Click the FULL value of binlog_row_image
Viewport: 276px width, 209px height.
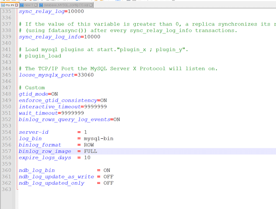coord(90,151)
